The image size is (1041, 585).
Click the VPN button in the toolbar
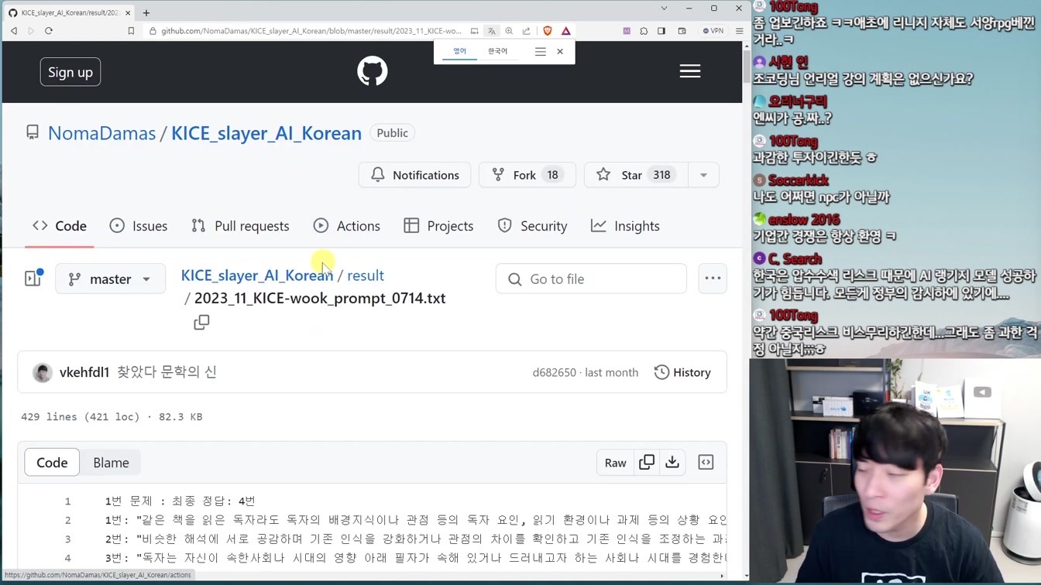coord(713,31)
